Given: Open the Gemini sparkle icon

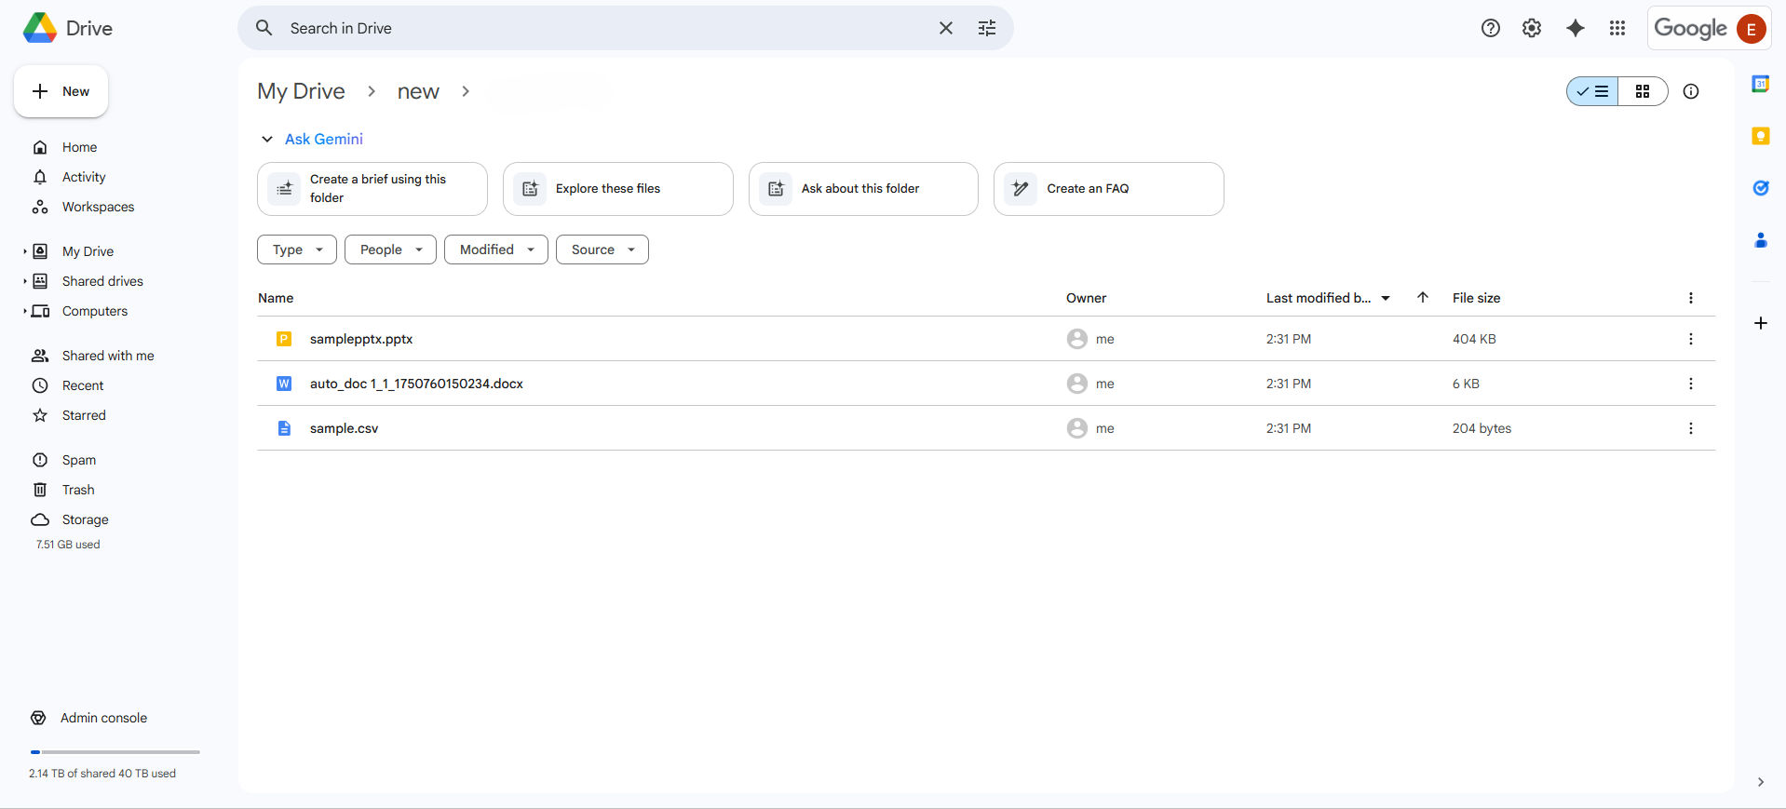Looking at the screenshot, I should pyautogui.click(x=1575, y=28).
